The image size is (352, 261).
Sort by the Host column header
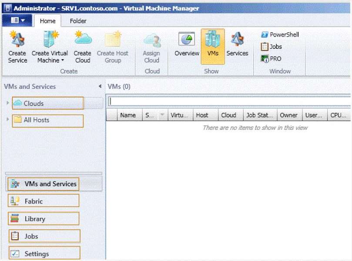[x=206, y=115]
